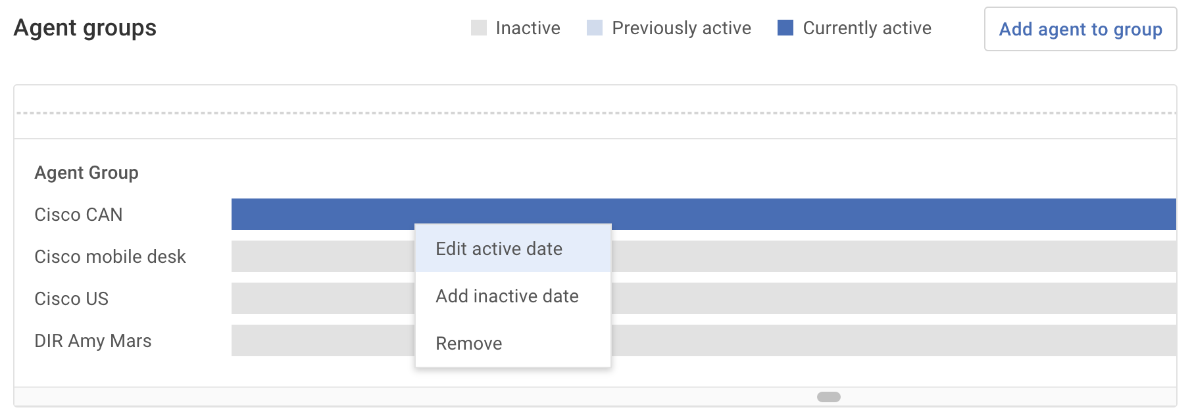The height and width of the screenshot is (418, 1192).
Task: Click the Currently active legend label
Action: 866,28
